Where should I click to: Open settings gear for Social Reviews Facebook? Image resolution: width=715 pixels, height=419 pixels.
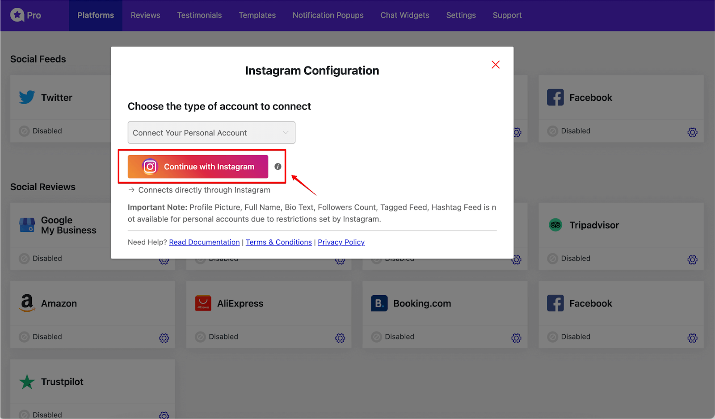[692, 338]
